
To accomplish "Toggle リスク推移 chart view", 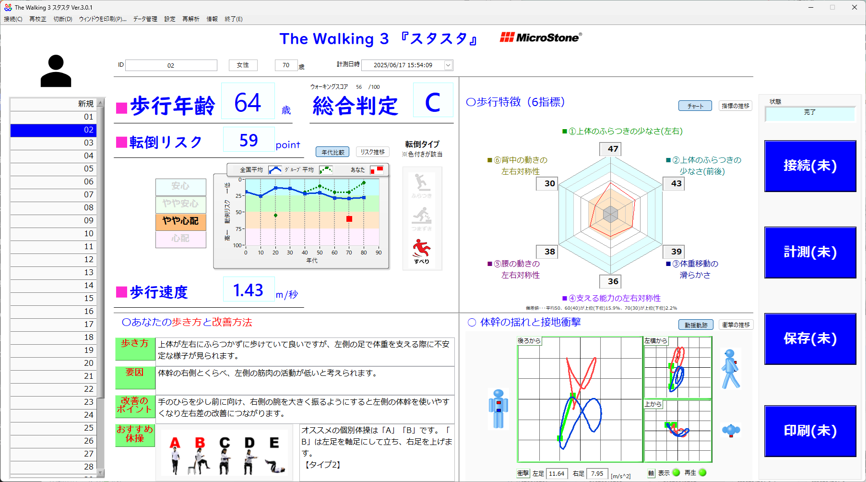I will [x=373, y=152].
